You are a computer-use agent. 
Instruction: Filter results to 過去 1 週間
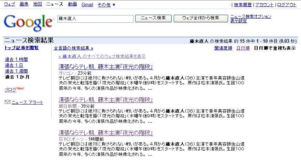pyautogui.click(x=16, y=71)
